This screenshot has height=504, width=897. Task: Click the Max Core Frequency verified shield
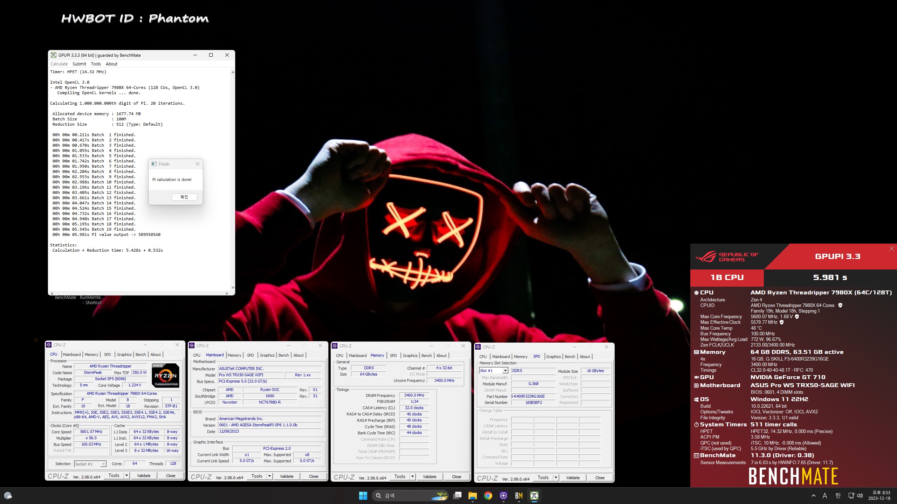click(x=797, y=316)
